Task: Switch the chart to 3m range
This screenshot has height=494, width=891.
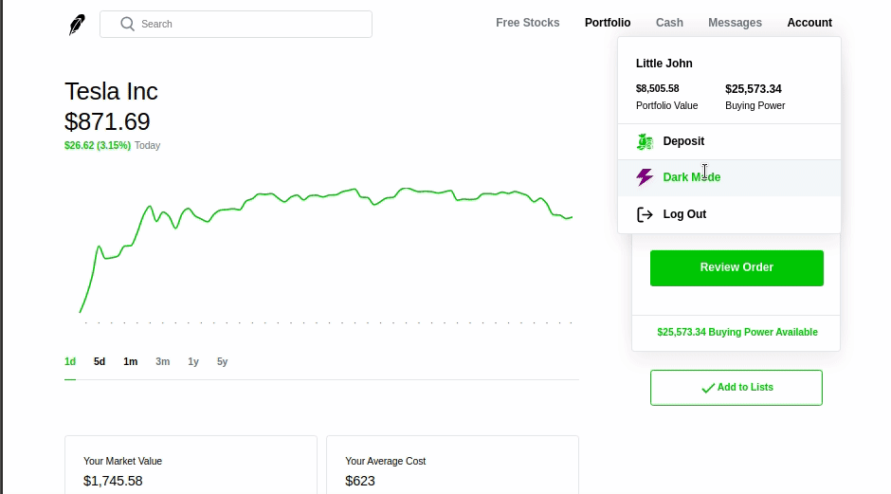Action: point(162,361)
